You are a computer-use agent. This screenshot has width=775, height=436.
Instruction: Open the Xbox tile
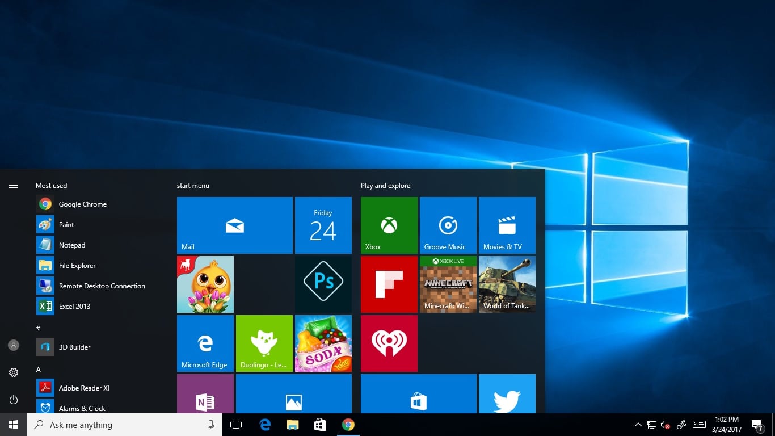[x=389, y=225]
